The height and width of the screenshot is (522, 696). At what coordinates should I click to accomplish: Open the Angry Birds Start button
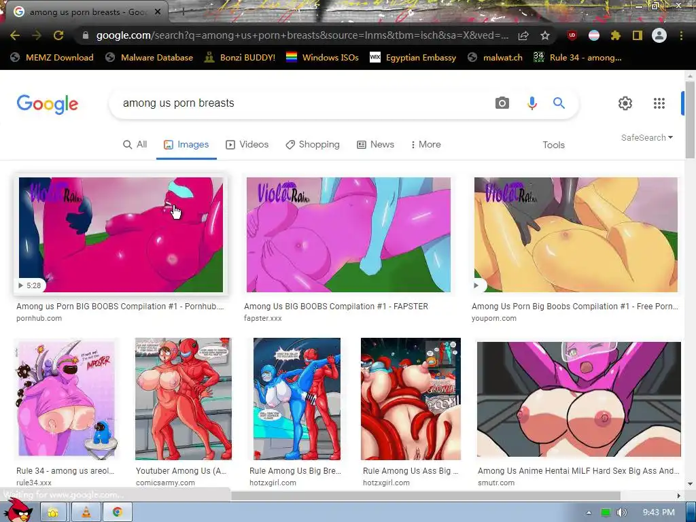[x=18, y=510]
